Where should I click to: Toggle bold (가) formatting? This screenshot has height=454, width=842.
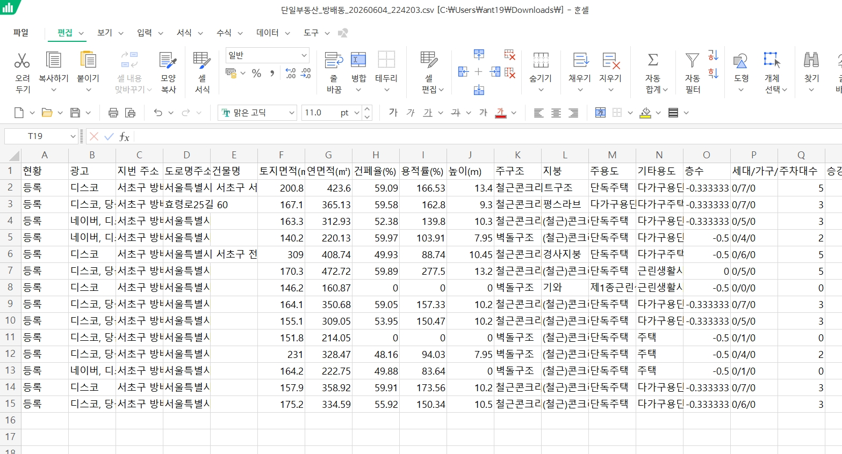click(x=393, y=113)
